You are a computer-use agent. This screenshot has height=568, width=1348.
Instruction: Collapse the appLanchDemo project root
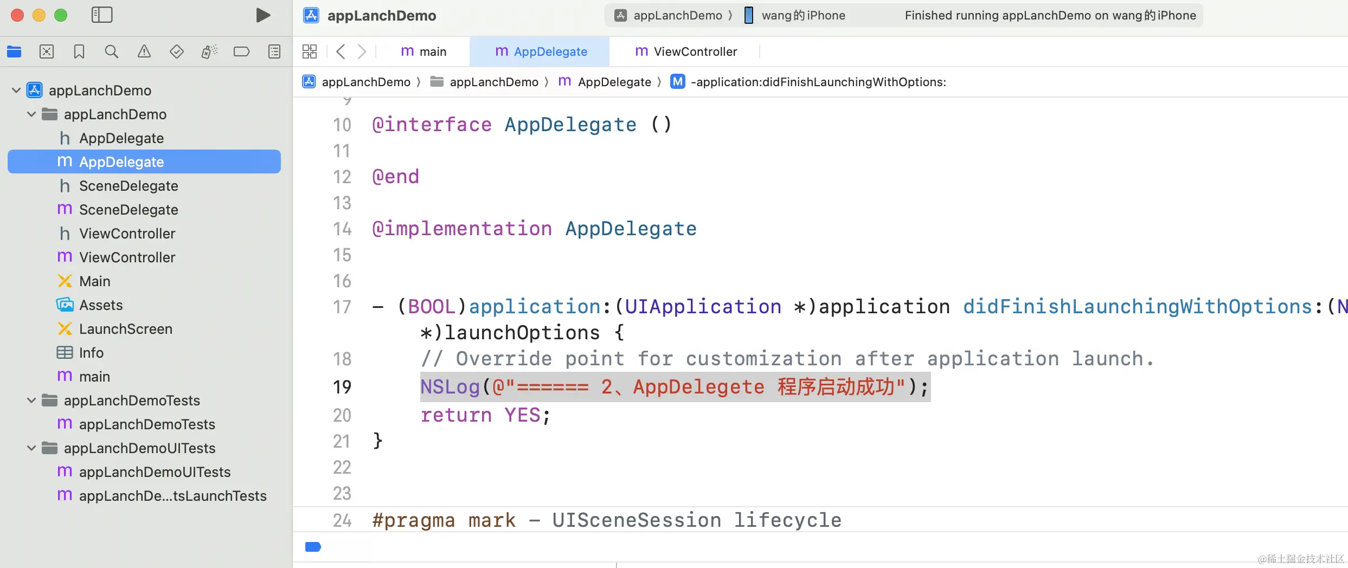click(16, 91)
